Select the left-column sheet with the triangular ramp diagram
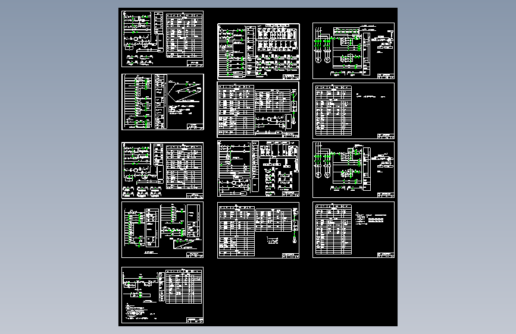Screen dimensions: 516x334 pyautogui.click(x=162, y=230)
